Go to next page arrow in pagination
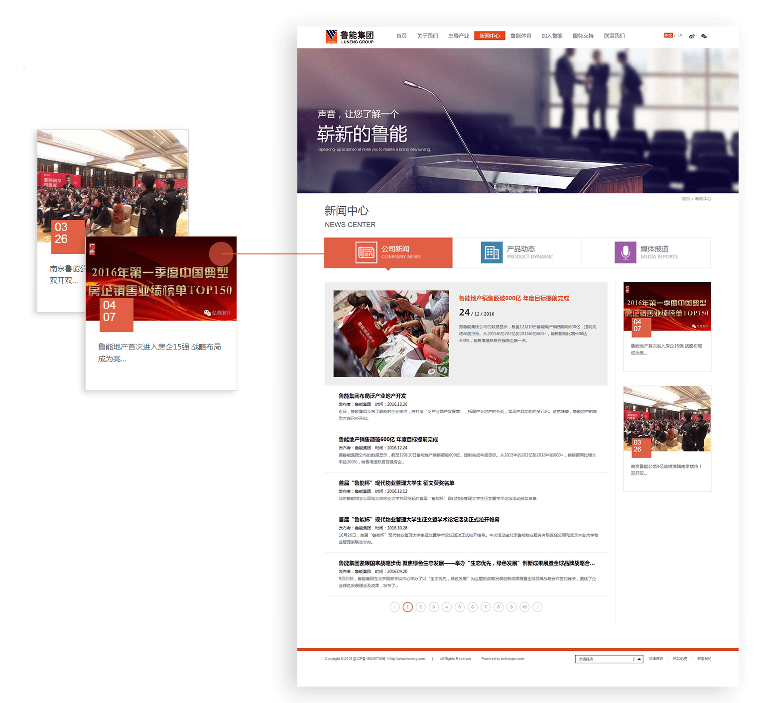This screenshot has height=703, width=761. [x=537, y=607]
